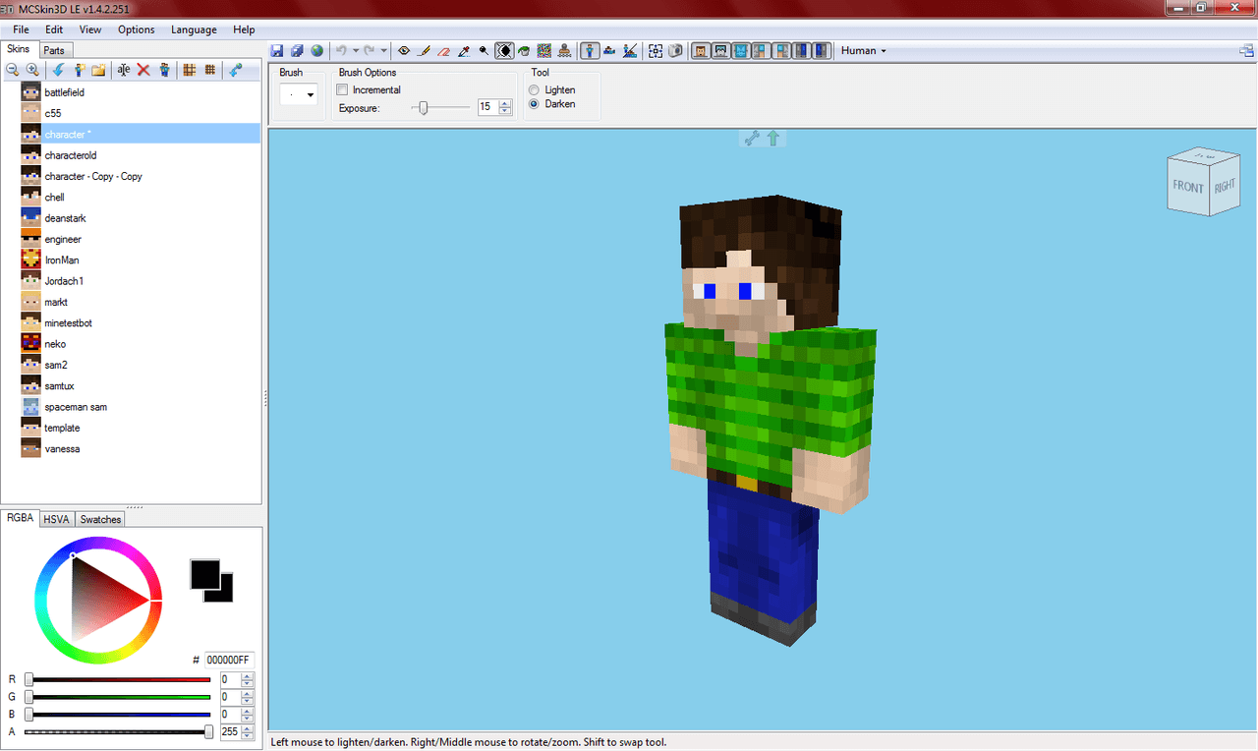This screenshot has height=751, width=1258.
Task: Click the wrench icon above viewport
Action: [x=752, y=139]
